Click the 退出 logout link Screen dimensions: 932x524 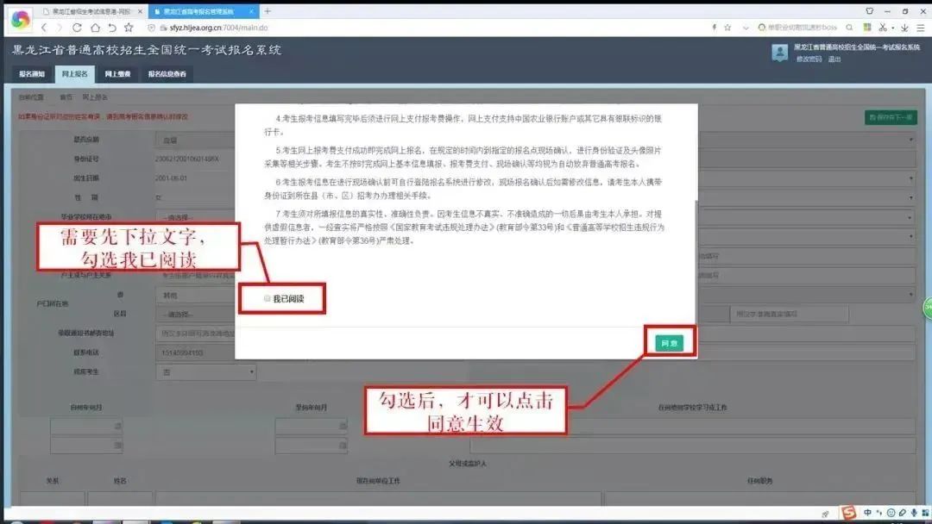pyautogui.click(x=834, y=59)
